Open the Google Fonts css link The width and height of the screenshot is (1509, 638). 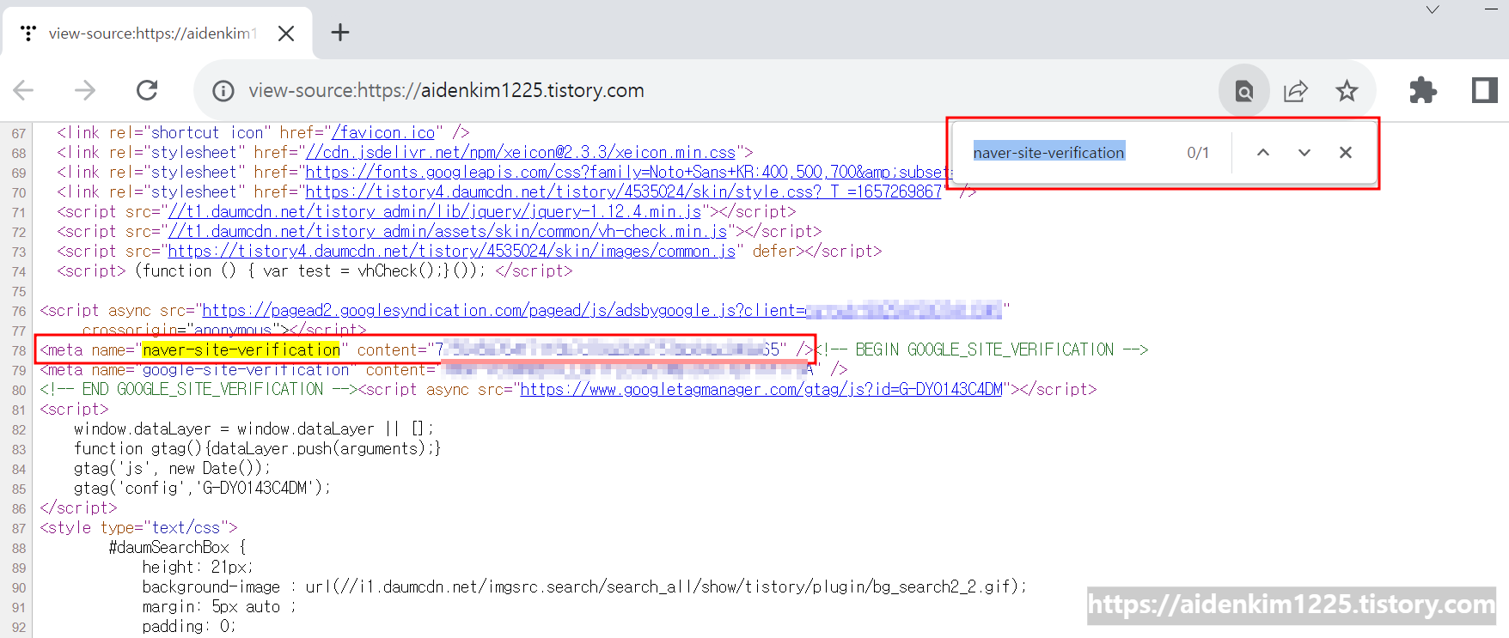tap(627, 173)
